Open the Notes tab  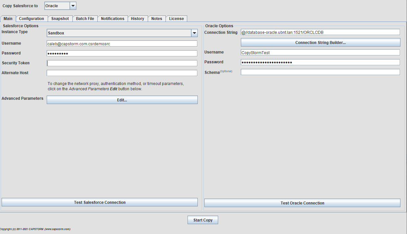pos(157,19)
